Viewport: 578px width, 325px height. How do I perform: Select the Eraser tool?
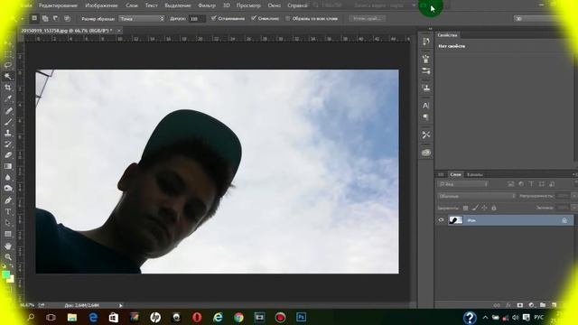click(x=8, y=155)
